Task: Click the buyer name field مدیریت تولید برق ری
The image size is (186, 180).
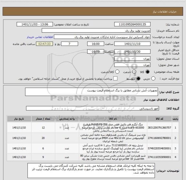Action: 96,31
